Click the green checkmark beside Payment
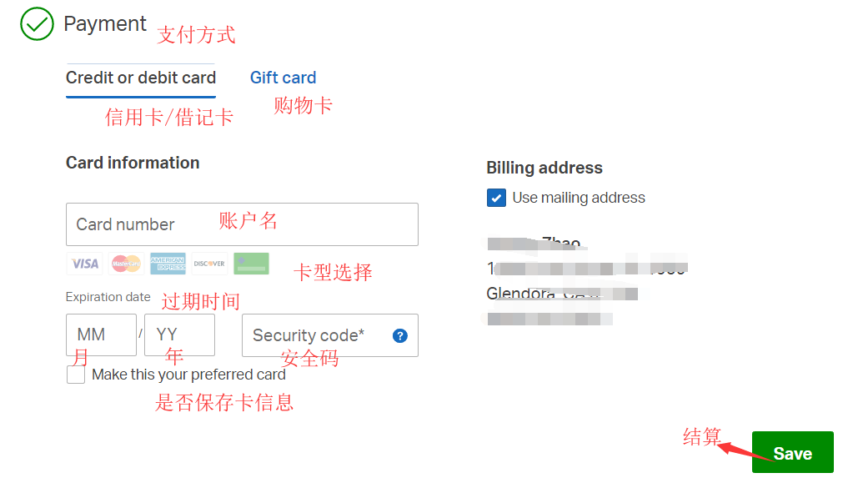 point(37,24)
